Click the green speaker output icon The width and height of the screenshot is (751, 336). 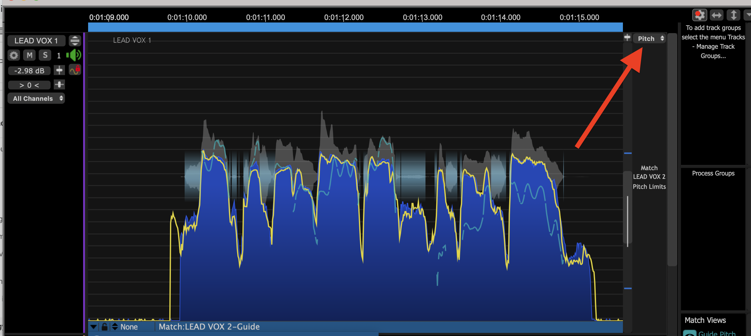[74, 55]
